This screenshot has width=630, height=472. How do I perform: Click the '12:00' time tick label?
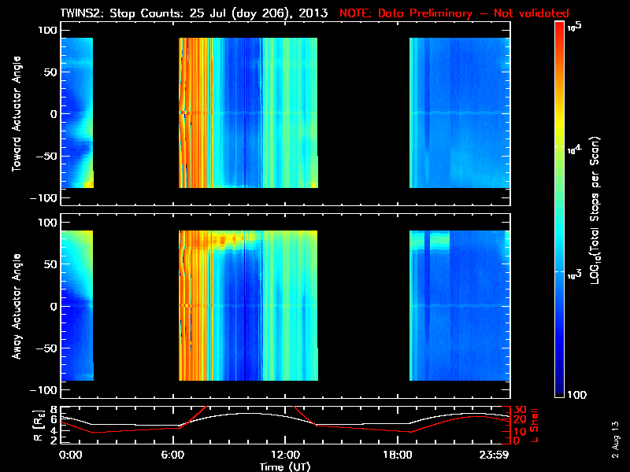[285, 455]
